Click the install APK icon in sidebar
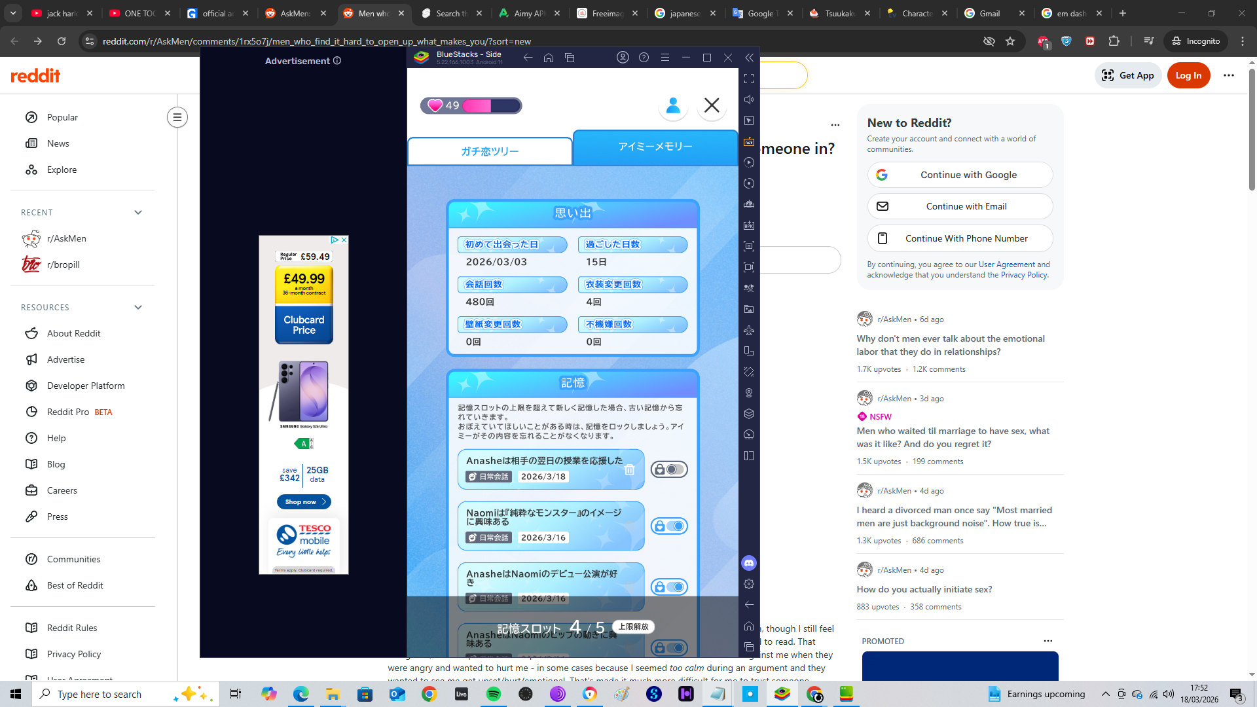 pos(749,225)
